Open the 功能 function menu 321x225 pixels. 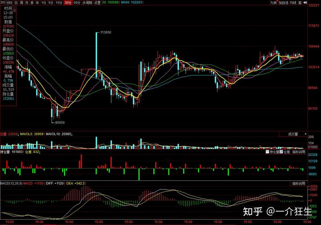pyautogui.click(x=293, y=3)
